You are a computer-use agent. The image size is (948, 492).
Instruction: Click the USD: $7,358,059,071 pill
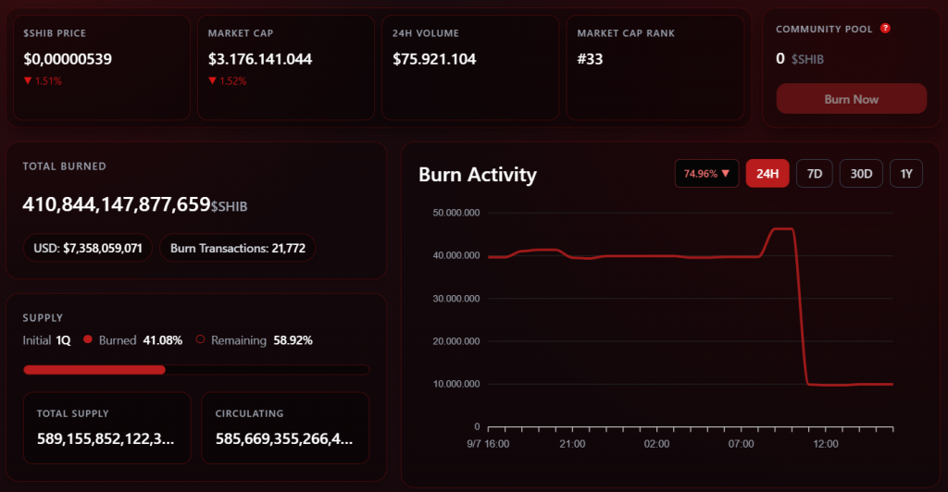(x=88, y=248)
